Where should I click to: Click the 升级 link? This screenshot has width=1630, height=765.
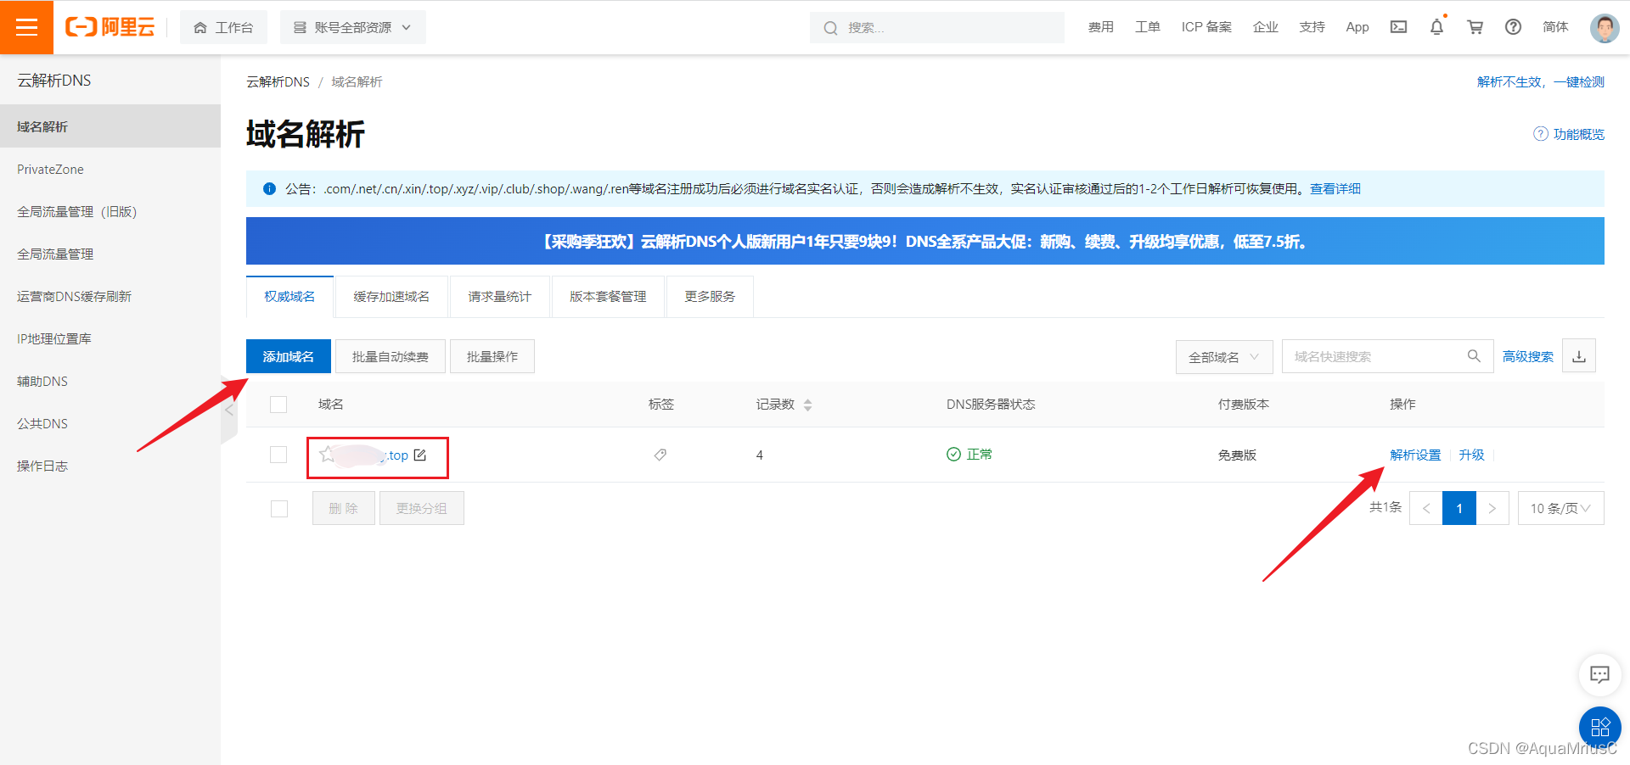pyautogui.click(x=1471, y=455)
